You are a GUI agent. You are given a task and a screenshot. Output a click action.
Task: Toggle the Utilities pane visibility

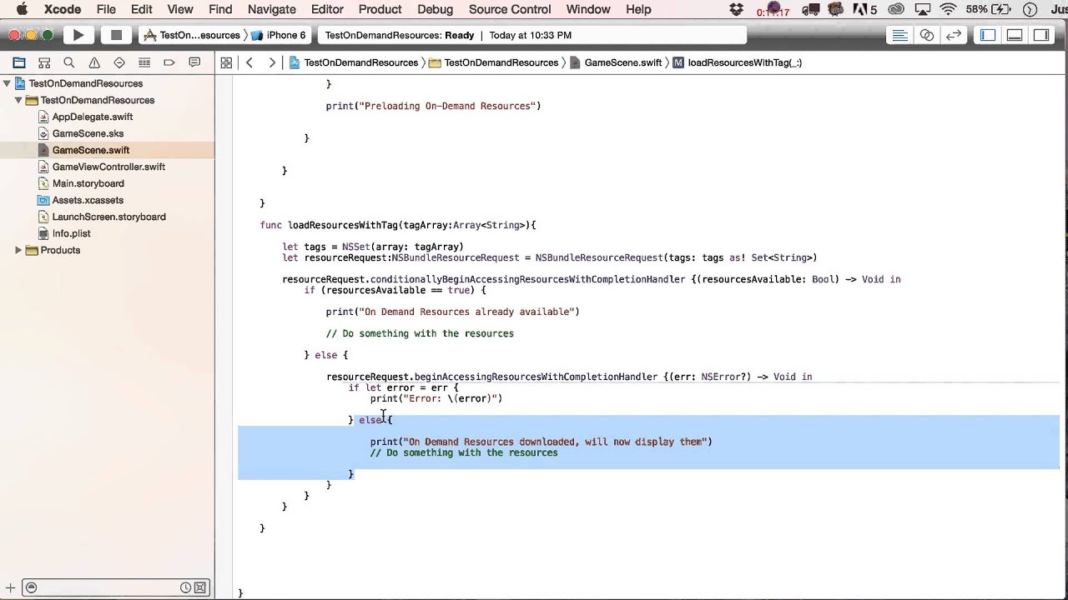pos(1041,35)
